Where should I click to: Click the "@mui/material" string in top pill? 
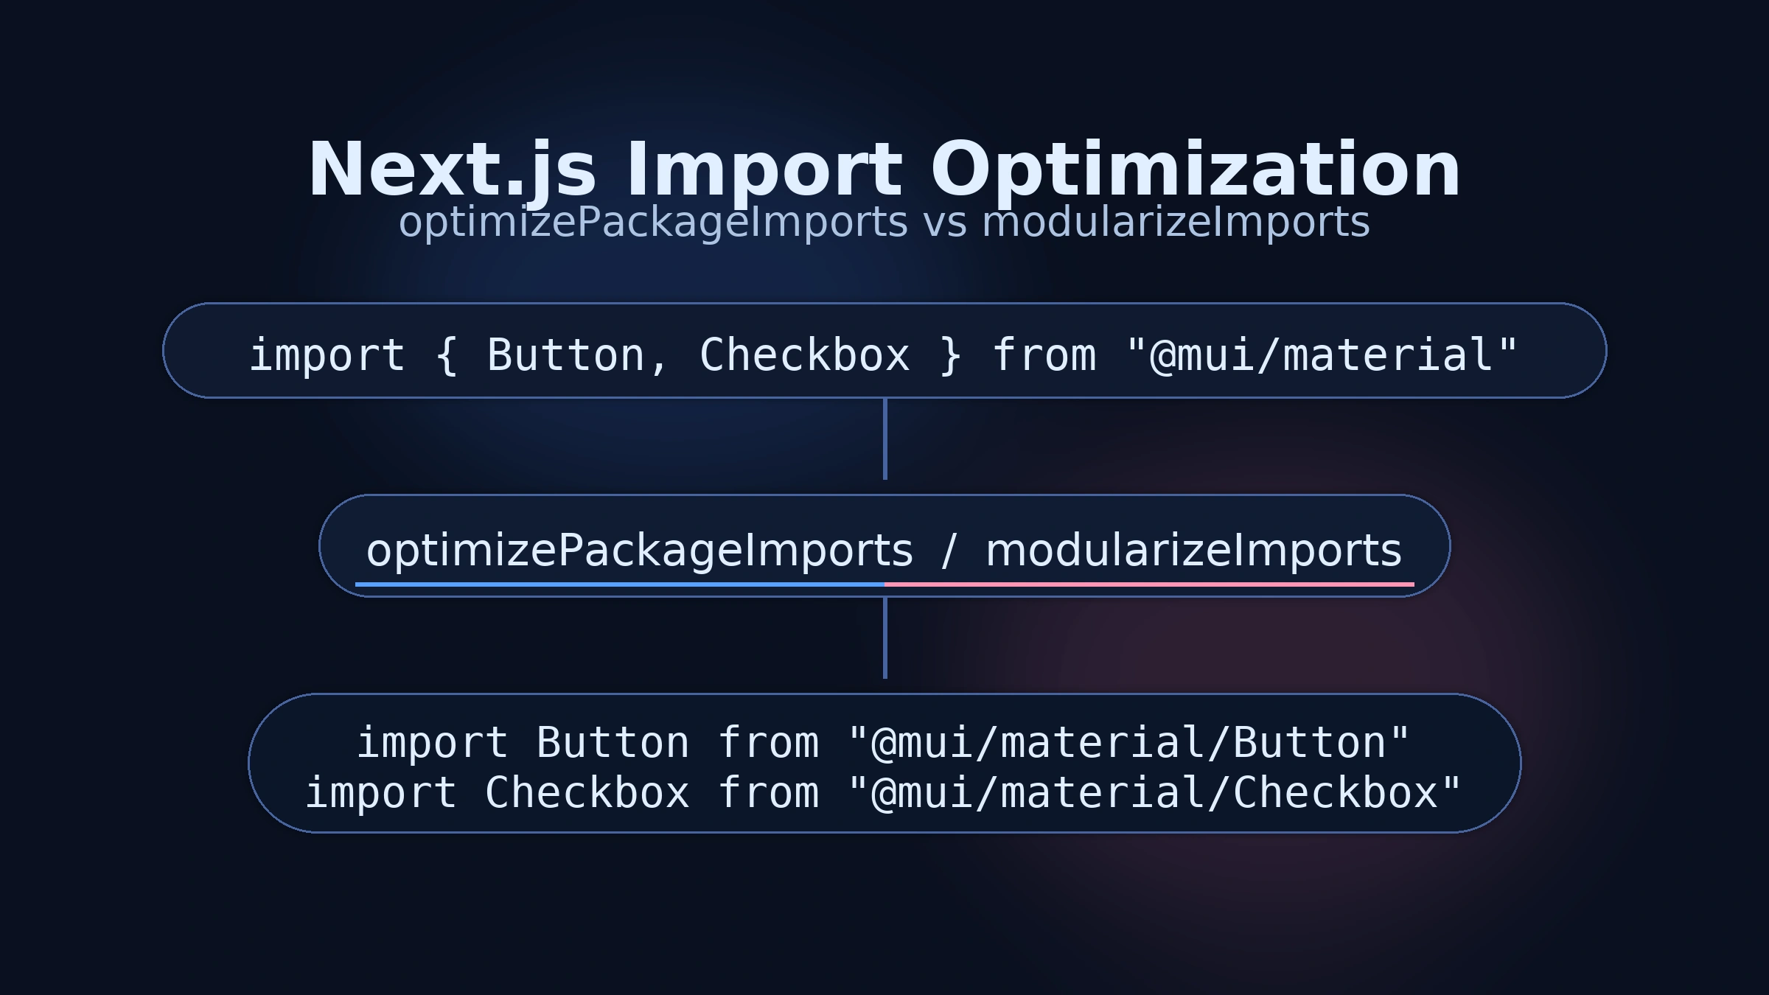[1322, 355]
